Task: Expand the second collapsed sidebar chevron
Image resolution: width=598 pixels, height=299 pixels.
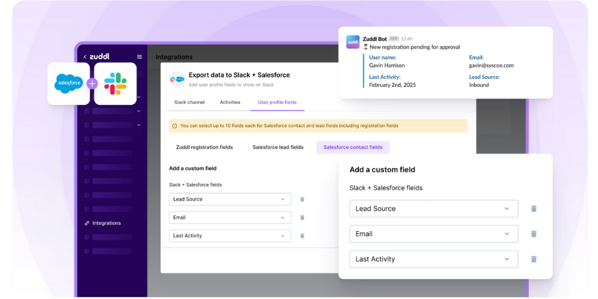Action: coord(139,111)
